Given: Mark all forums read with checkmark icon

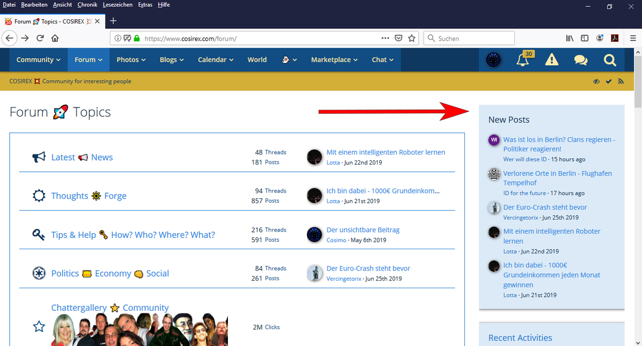Looking at the screenshot, I should tap(609, 81).
